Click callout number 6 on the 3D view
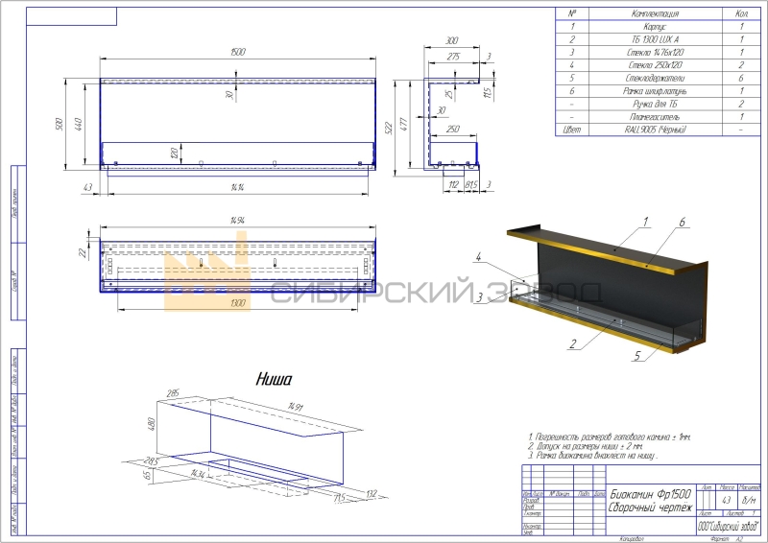Viewport: 768px width, 543px height. tap(680, 223)
